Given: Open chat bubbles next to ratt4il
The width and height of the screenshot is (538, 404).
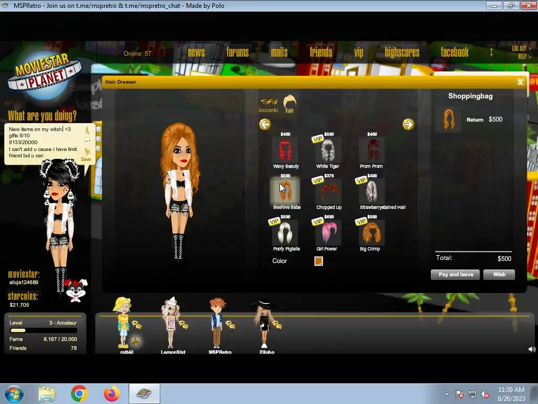Looking at the screenshot, I should click(x=137, y=325).
